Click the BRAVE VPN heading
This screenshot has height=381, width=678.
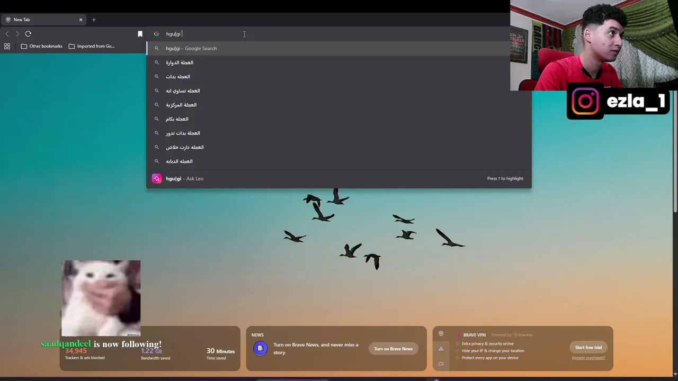tap(474, 335)
